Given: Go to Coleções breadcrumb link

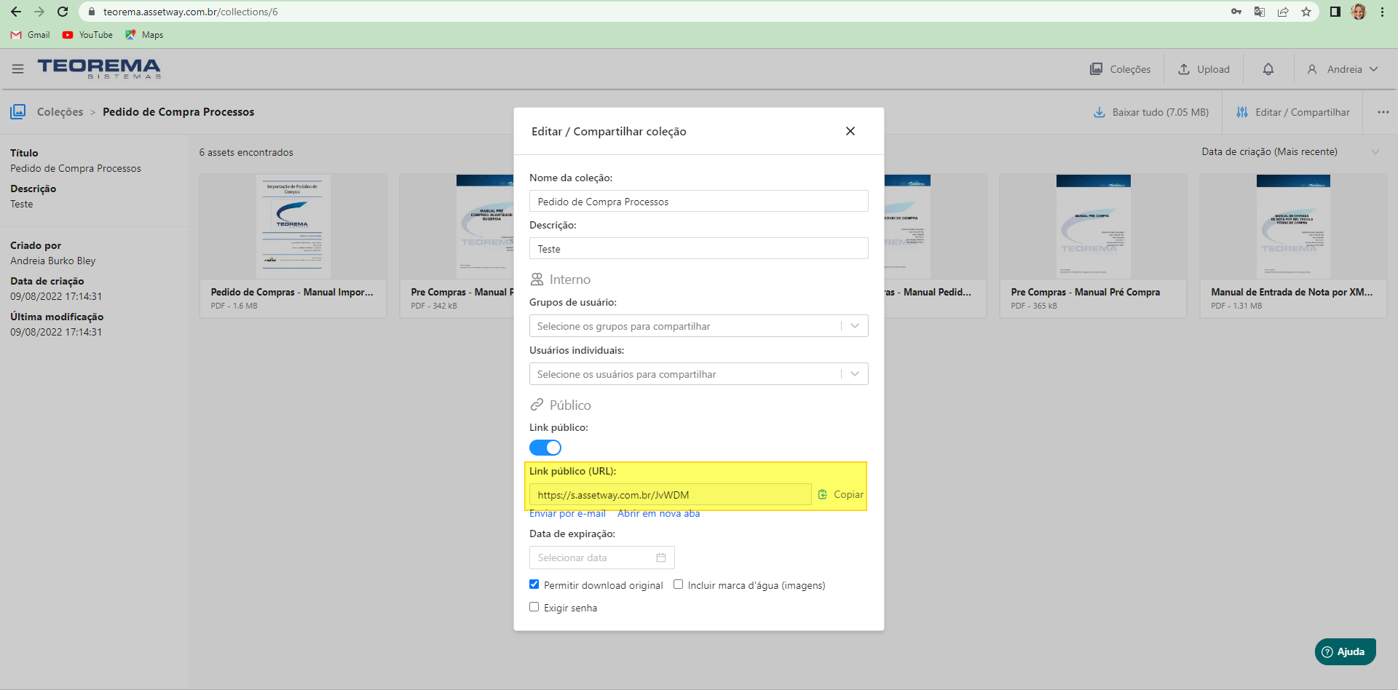Looking at the screenshot, I should pyautogui.click(x=60, y=112).
